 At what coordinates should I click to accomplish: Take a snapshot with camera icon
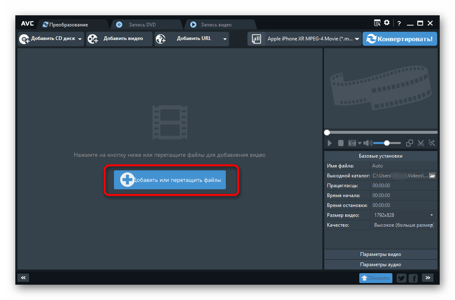pyautogui.click(x=352, y=143)
